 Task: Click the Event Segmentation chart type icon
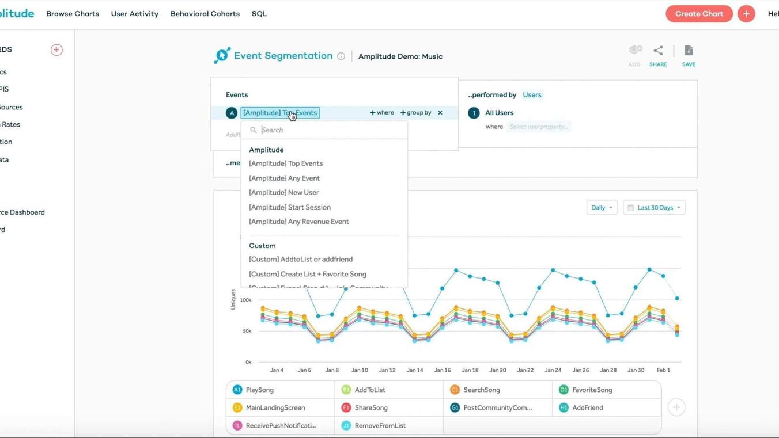click(222, 55)
